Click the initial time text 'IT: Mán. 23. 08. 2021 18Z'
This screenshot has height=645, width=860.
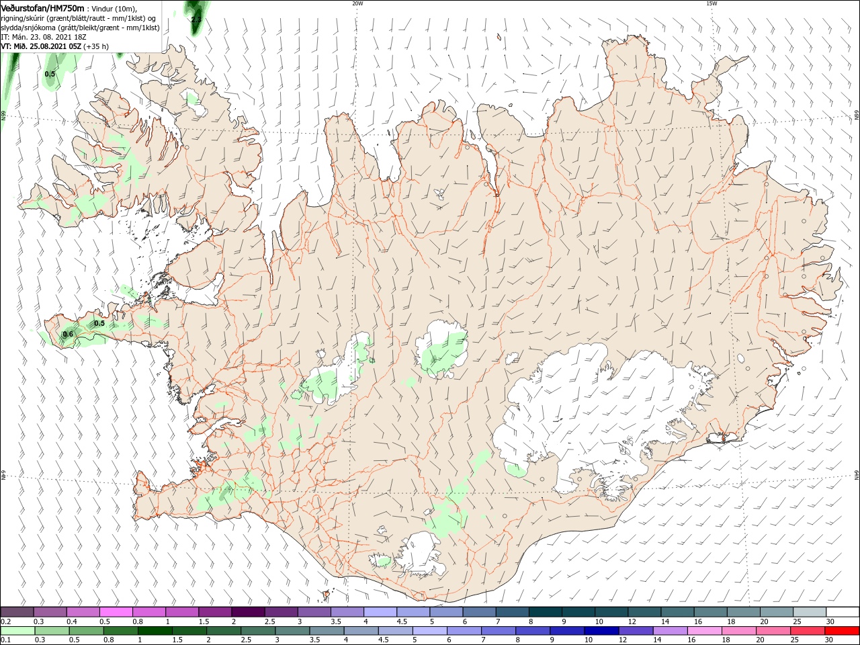point(42,37)
